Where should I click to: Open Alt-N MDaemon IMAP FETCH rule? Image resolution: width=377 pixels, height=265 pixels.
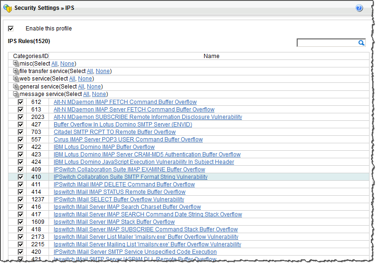125,102
